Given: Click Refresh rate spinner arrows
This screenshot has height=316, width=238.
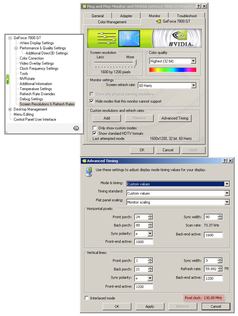Looking at the screenshot, I should 220,269.
